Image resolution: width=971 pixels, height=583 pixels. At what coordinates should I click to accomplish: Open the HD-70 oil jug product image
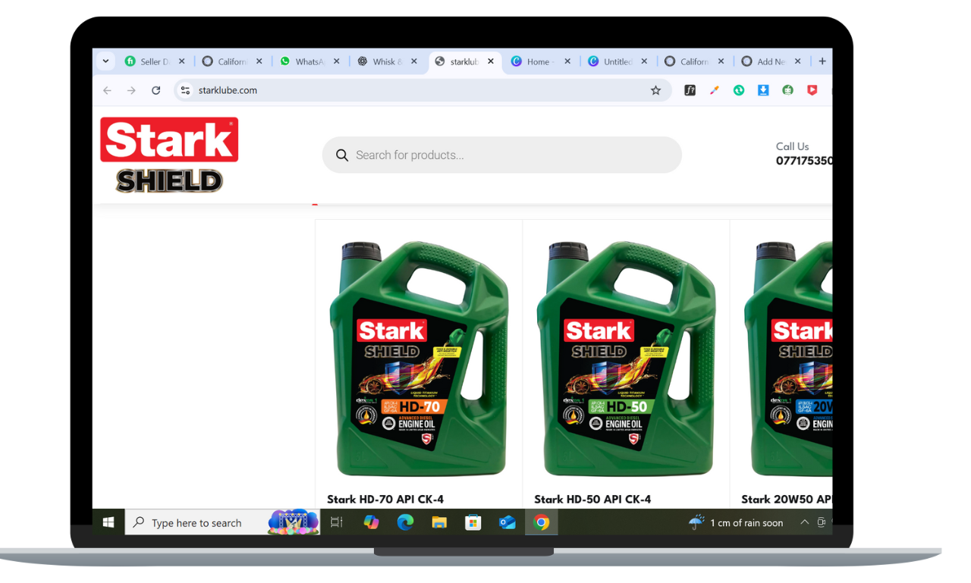[419, 359]
